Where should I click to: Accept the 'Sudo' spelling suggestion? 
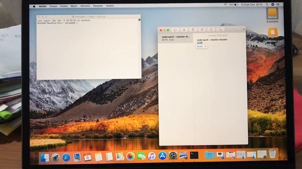coord(200,46)
